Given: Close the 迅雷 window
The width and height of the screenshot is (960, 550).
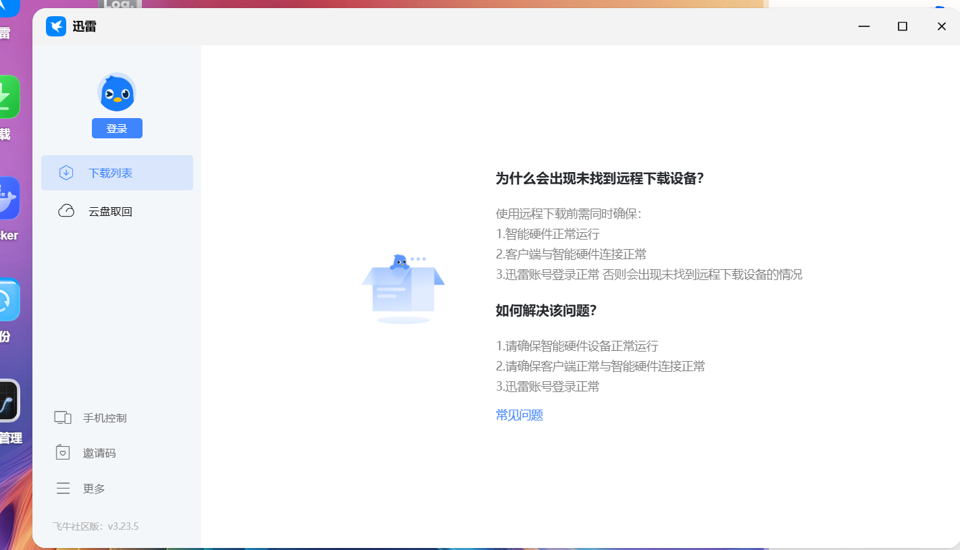Looking at the screenshot, I should (x=941, y=26).
